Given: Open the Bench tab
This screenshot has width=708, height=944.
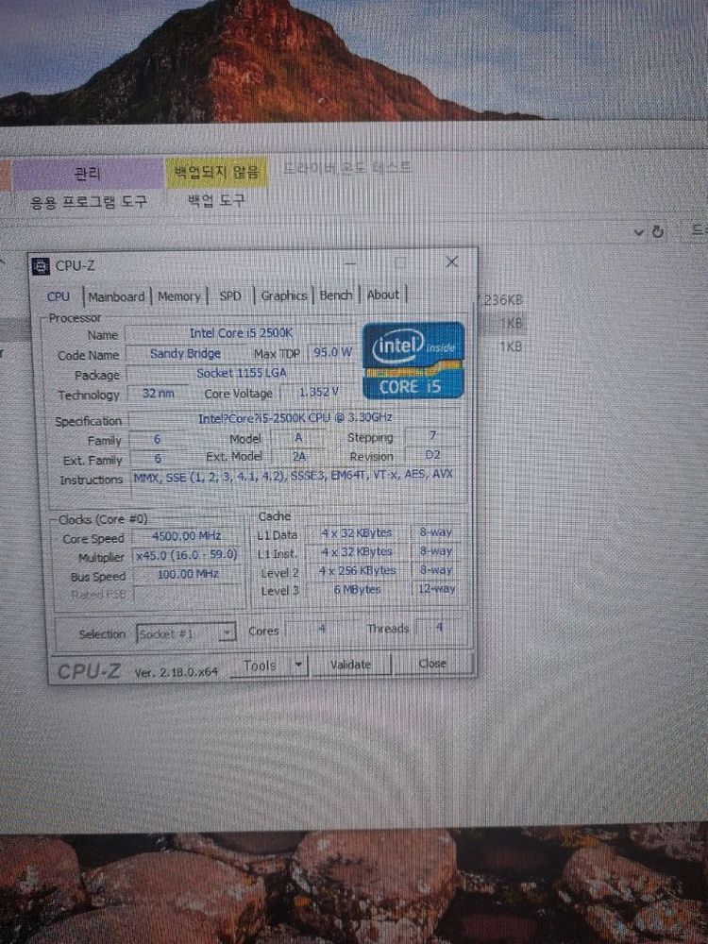Looking at the screenshot, I should click(x=335, y=295).
